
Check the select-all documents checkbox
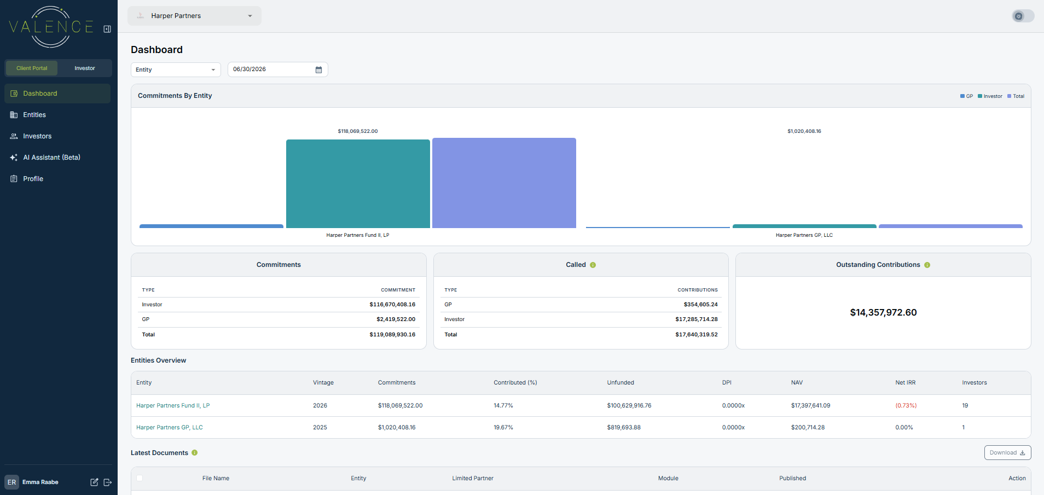(x=140, y=478)
